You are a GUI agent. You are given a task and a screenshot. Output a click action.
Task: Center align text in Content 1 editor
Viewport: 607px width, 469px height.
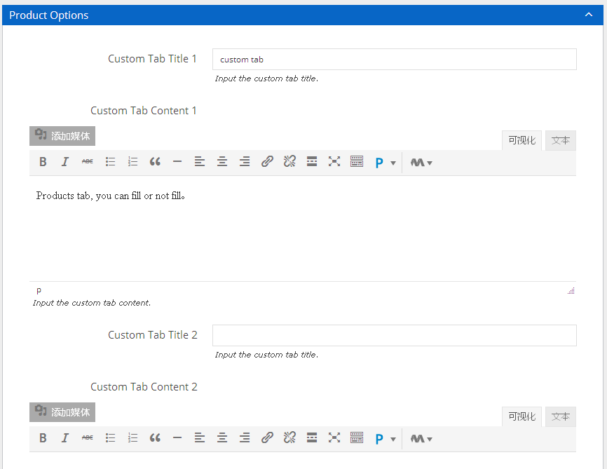[x=222, y=162]
